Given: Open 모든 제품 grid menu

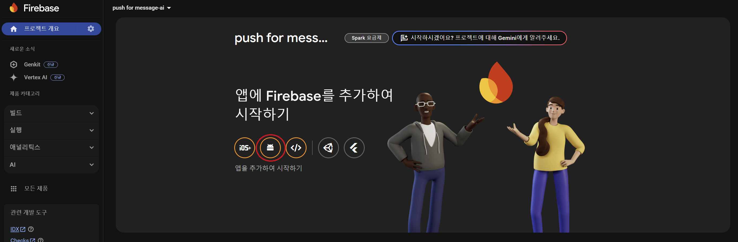Looking at the screenshot, I should (29, 188).
